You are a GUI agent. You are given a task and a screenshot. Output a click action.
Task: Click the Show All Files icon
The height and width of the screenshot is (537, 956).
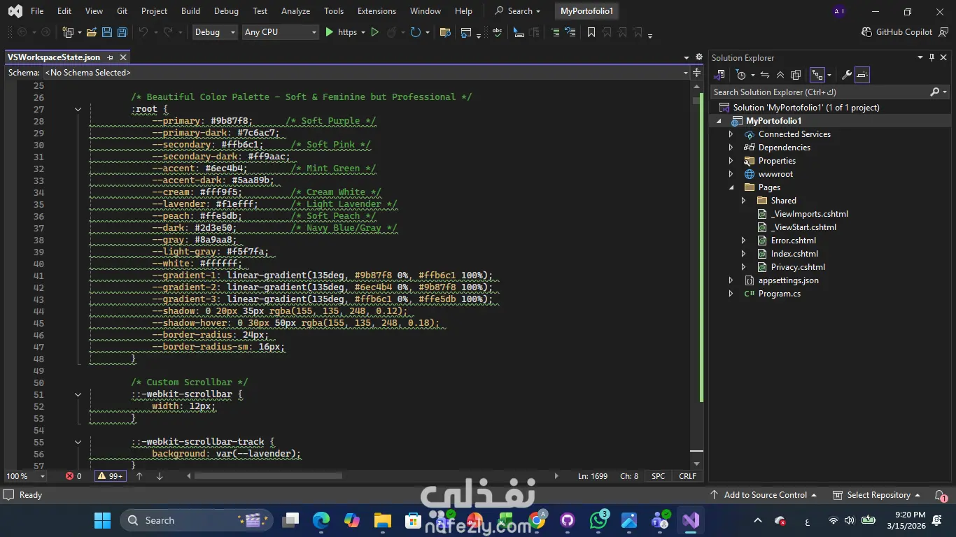(796, 75)
